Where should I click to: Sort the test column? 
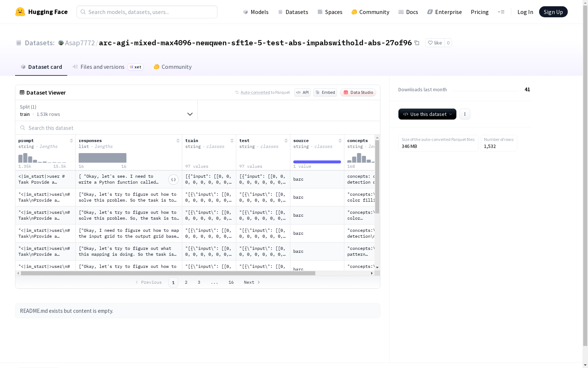coord(286,141)
